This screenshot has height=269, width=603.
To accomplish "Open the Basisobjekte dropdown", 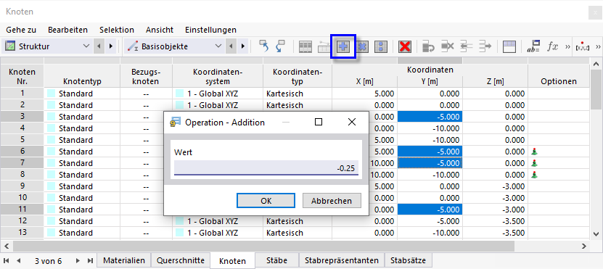I will [218, 46].
